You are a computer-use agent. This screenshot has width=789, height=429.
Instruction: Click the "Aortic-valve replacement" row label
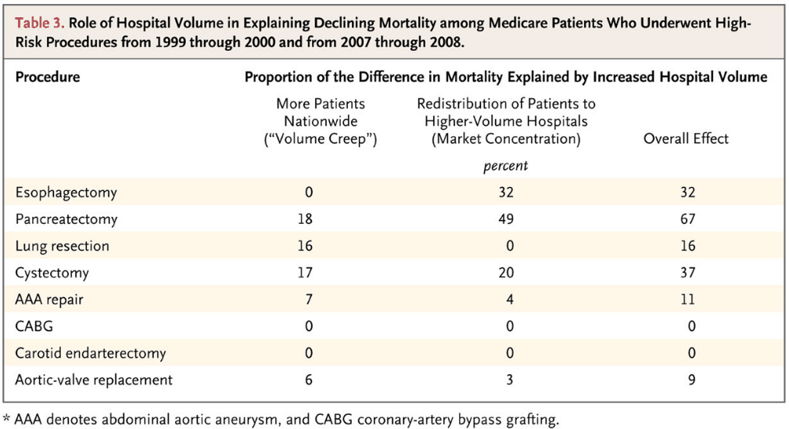coord(94,380)
